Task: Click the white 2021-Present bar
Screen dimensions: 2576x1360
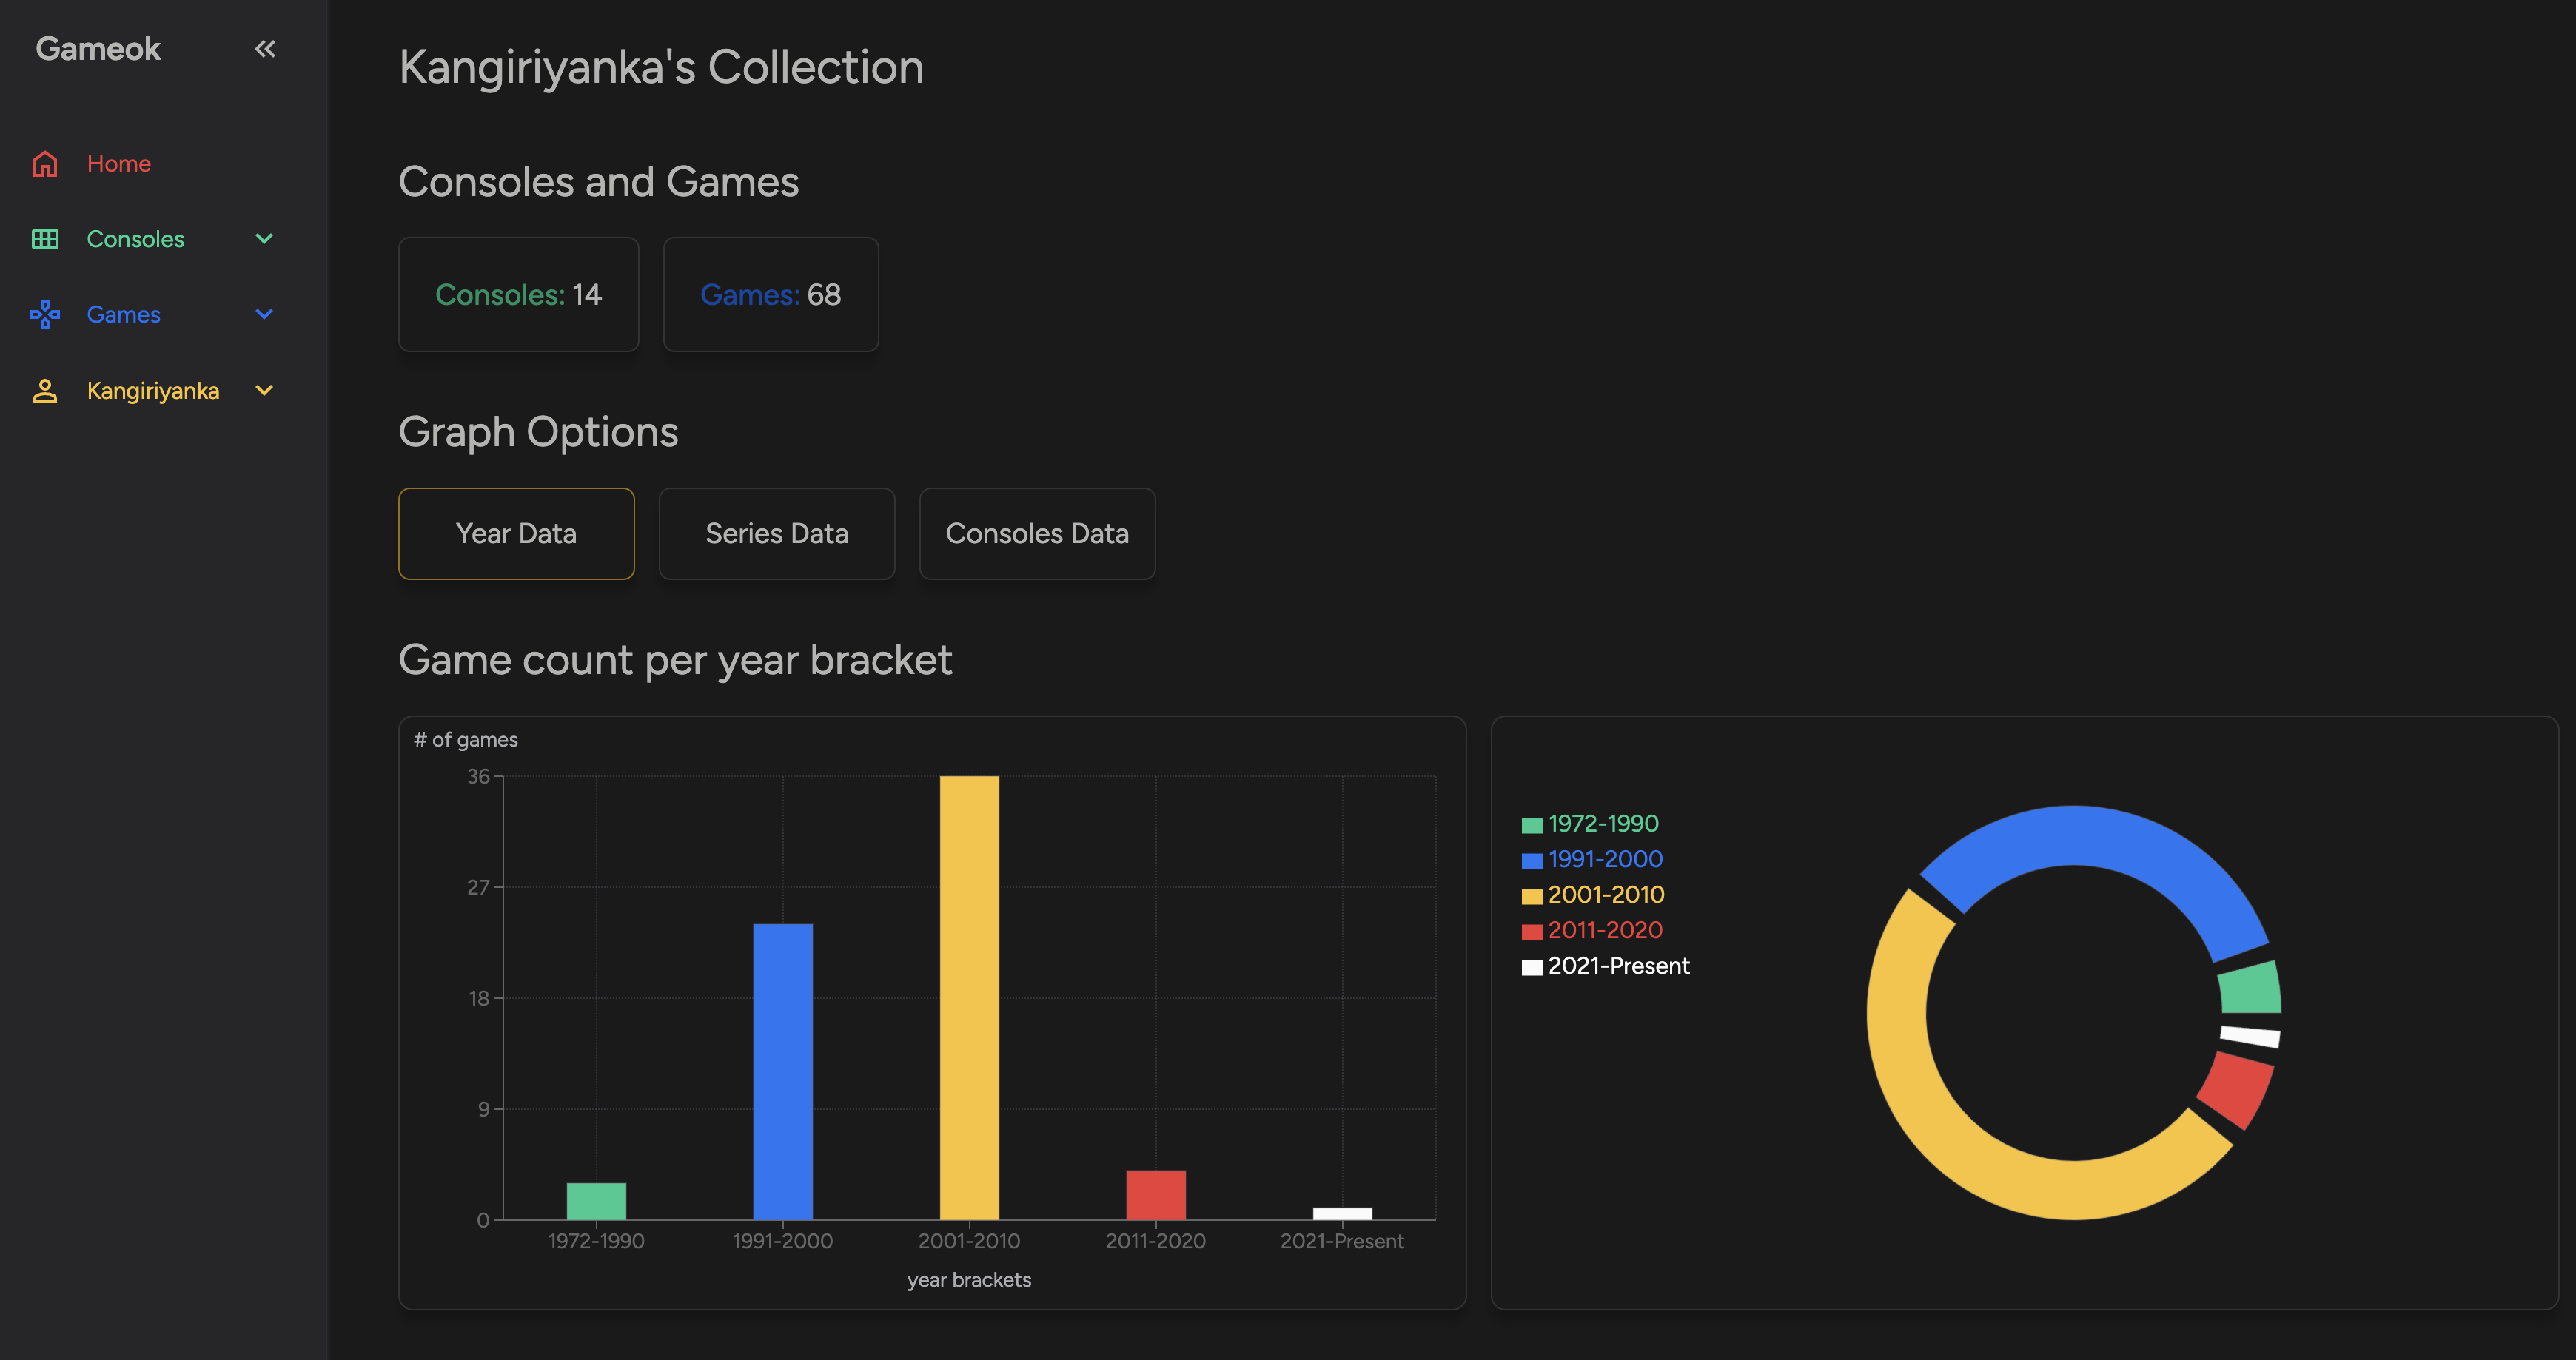Action: coord(1342,1214)
